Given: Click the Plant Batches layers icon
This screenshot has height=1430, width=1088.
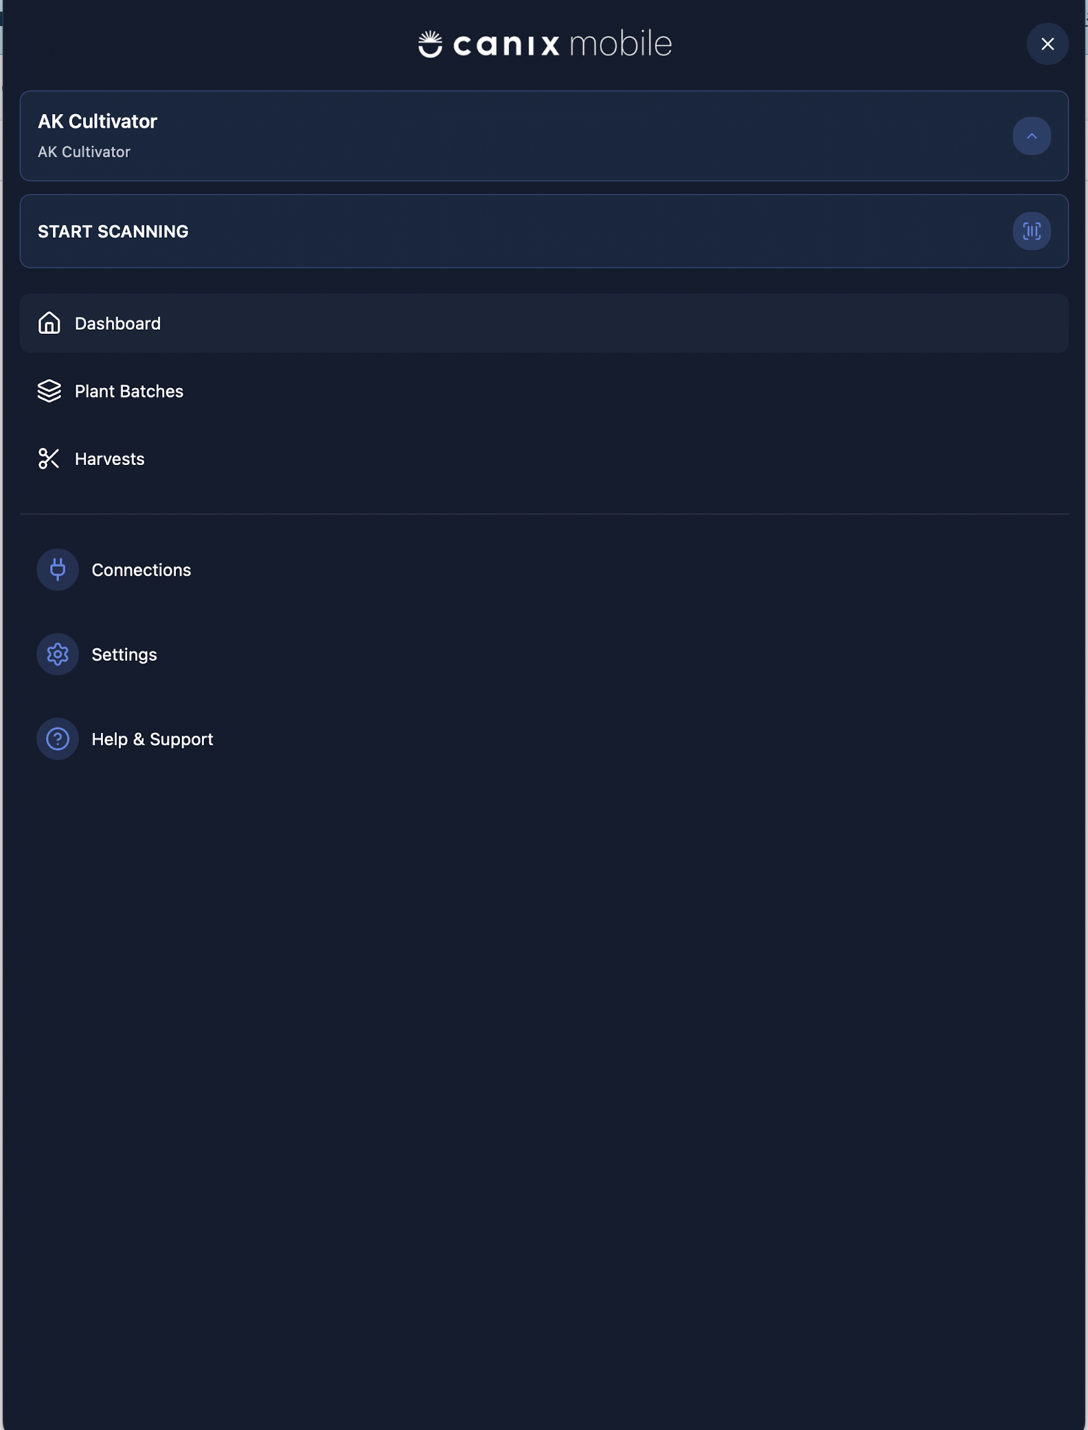Looking at the screenshot, I should tap(49, 391).
